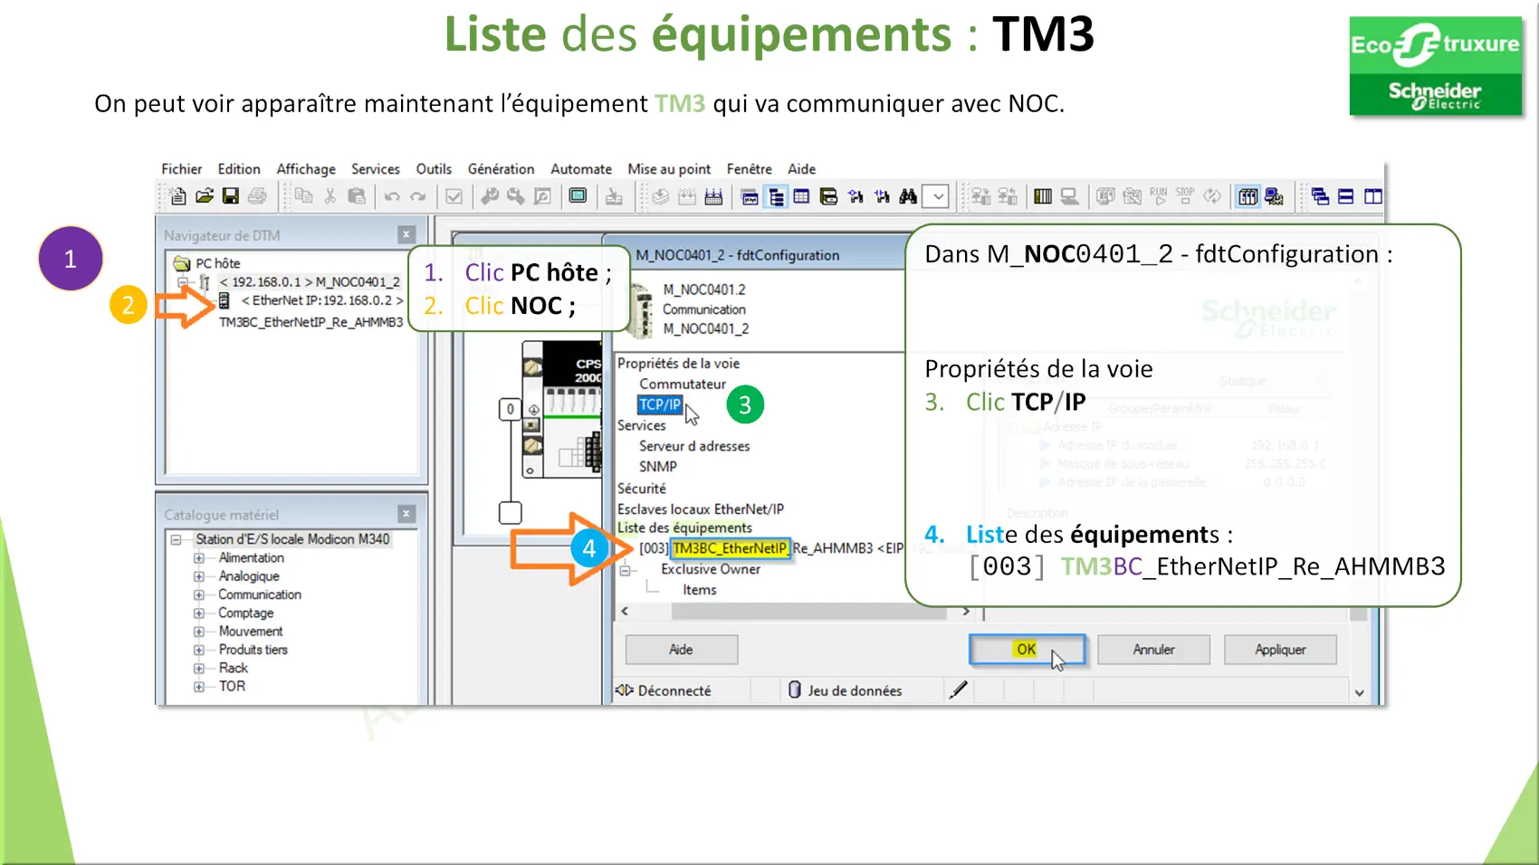Viewport: 1539px width, 865px height.
Task: Click the first of the two connector icons before the binoculars
Action: [856, 196]
